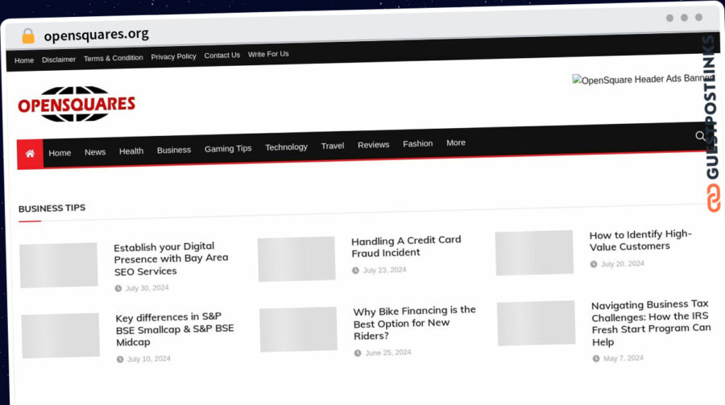Screen dimensions: 725x405
Task: Click the OpenSquare Header Ads Banner image
Action: click(x=643, y=79)
